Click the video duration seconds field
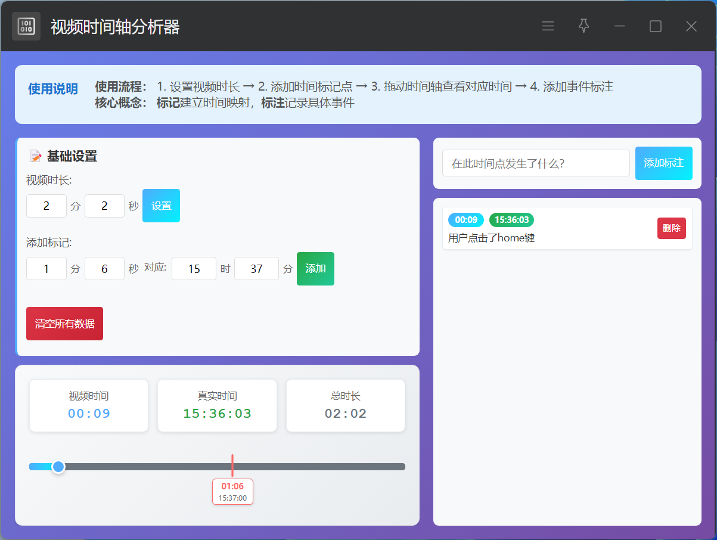 click(104, 206)
